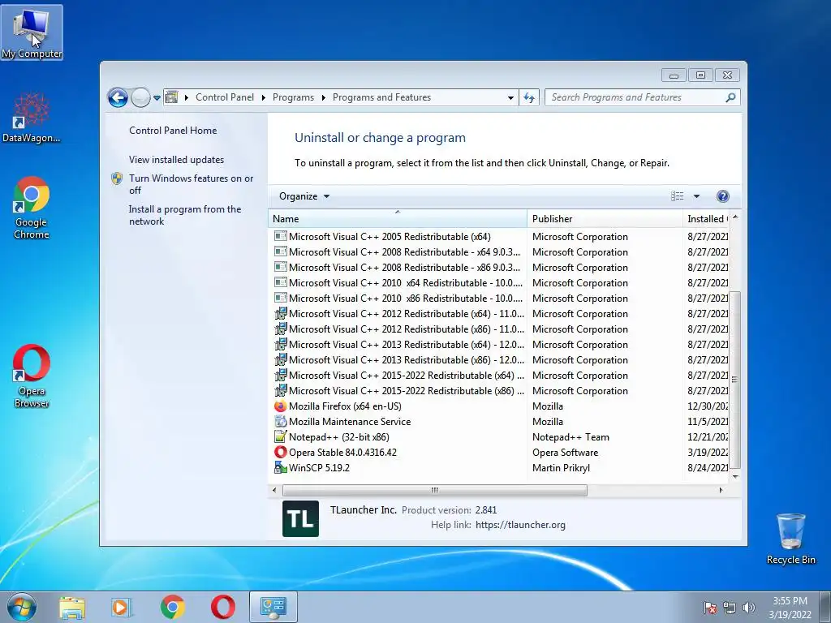This screenshot has width=831, height=623.
Task: Click the horizontal scrollbar left arrow
Action: coord(274,490)
